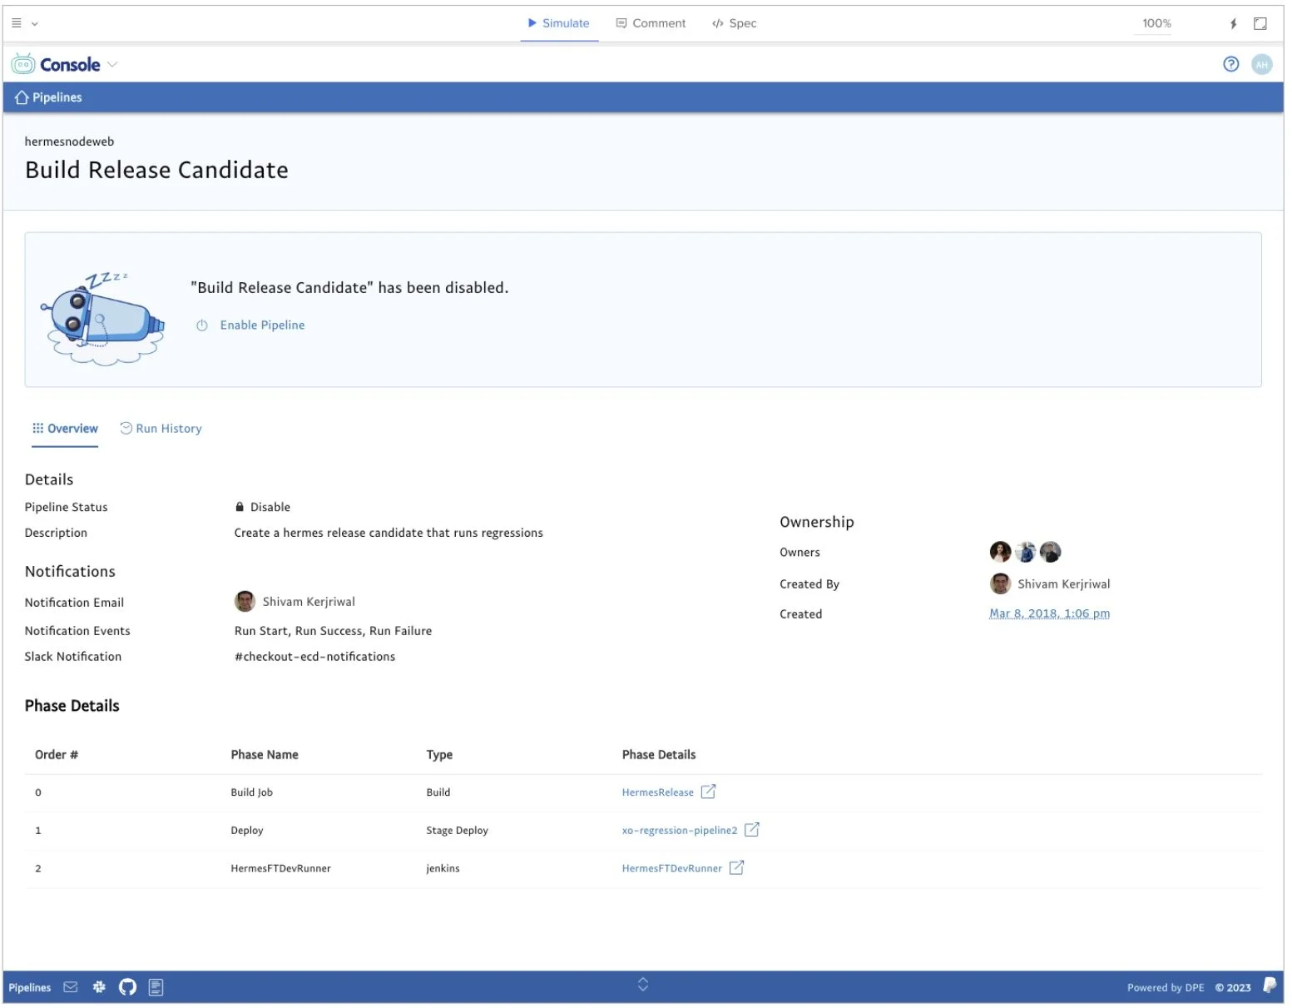Screen dimensions: 1292x1008
Task: Click the fullscreen frame icon
Action: click(x=1261, y=23)
